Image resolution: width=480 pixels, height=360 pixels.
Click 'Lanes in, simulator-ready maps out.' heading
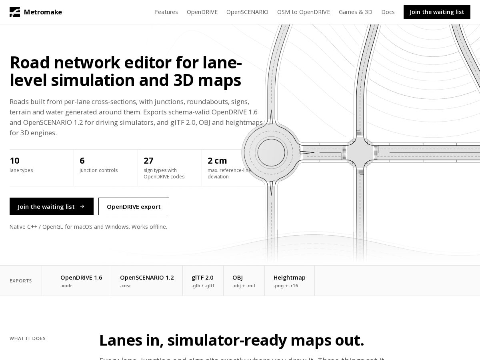[x=232, y=340]
